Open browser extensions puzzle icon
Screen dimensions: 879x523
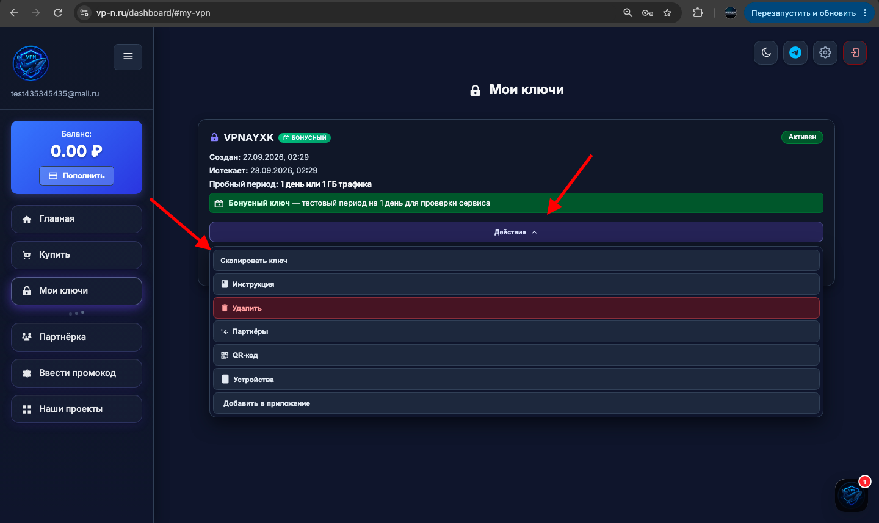click(698, 13)
